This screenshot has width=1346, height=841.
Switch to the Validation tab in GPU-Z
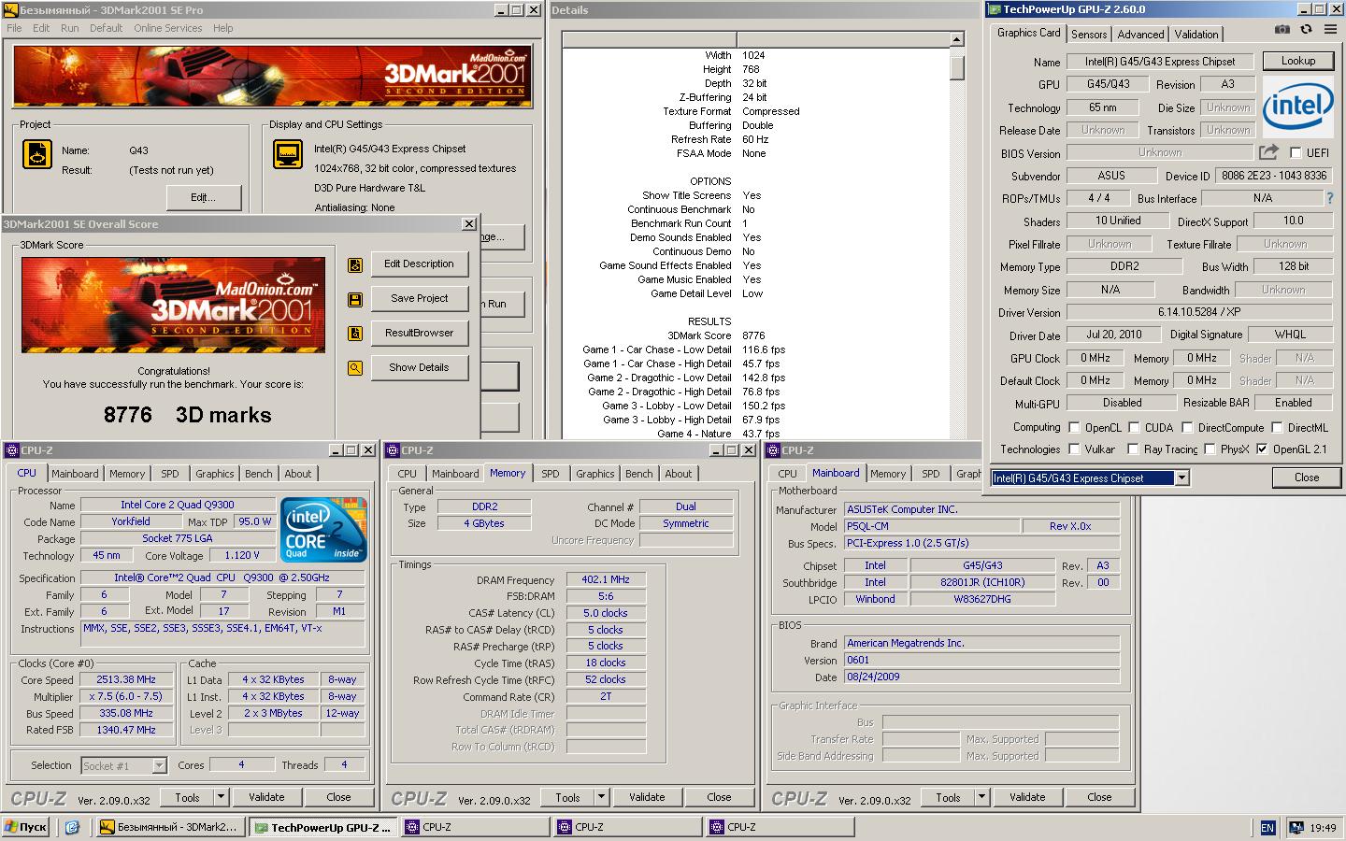point(1196,35)
